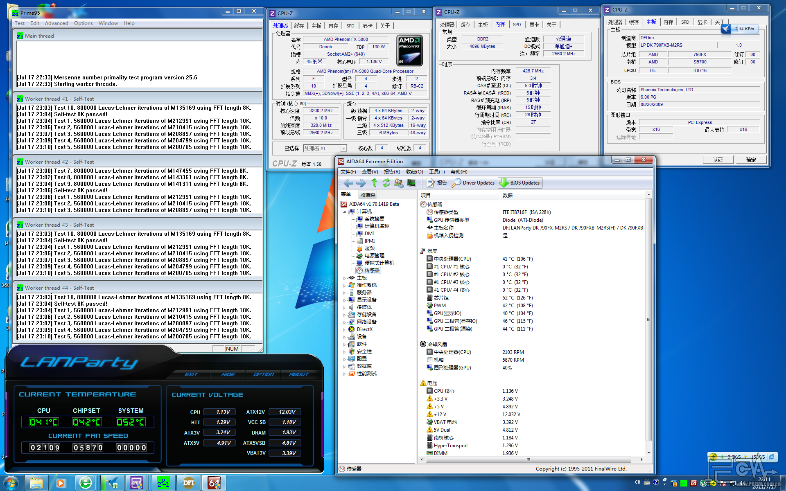Expand the 性能测试 benchmark tree node
This screenshot has width=786, height=491.
(x=344, y=374)
